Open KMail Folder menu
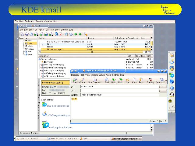 pos(41,30)
